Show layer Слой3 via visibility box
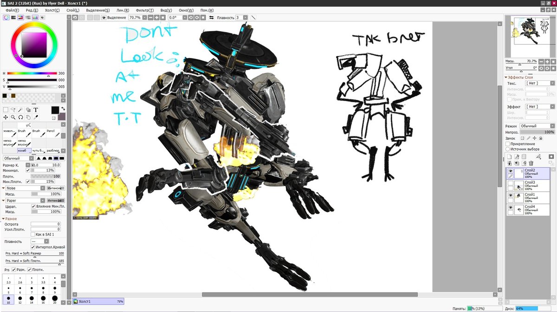557x312 pixels. 511,184
